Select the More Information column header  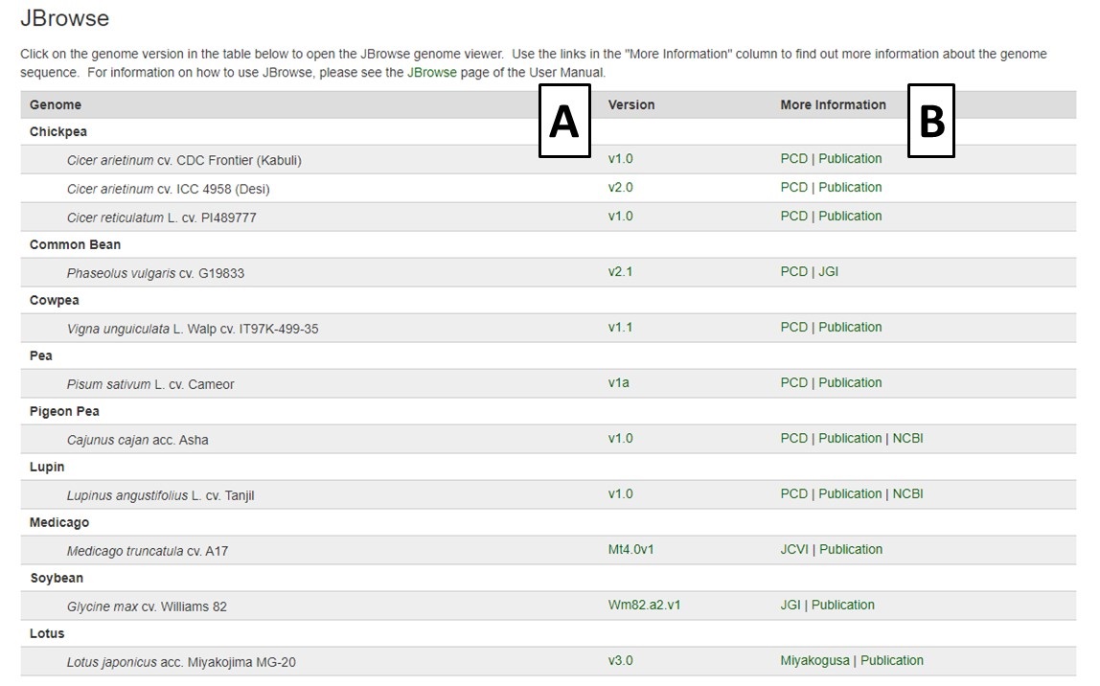(x=834, y=104)
